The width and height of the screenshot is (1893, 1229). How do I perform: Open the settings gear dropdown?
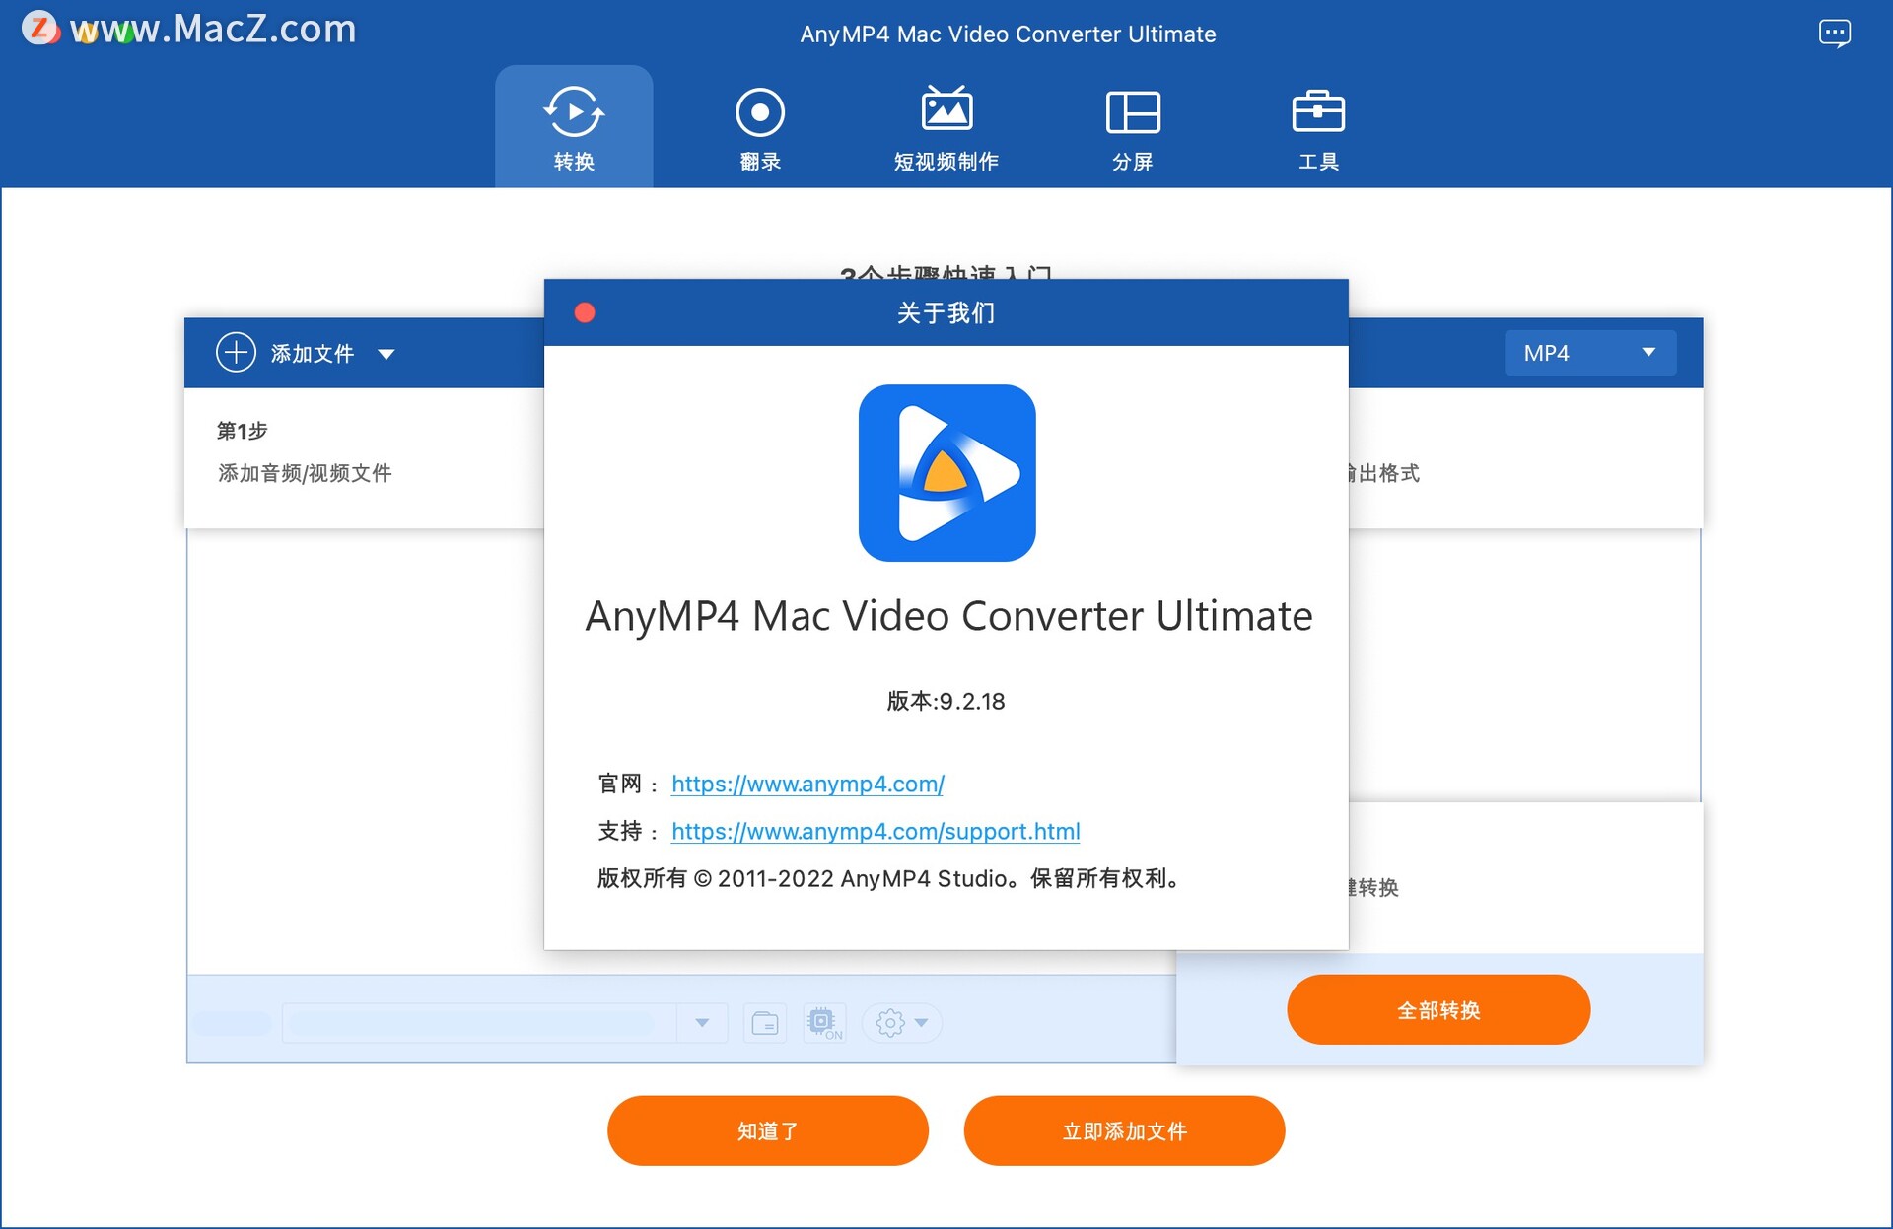901,1023
